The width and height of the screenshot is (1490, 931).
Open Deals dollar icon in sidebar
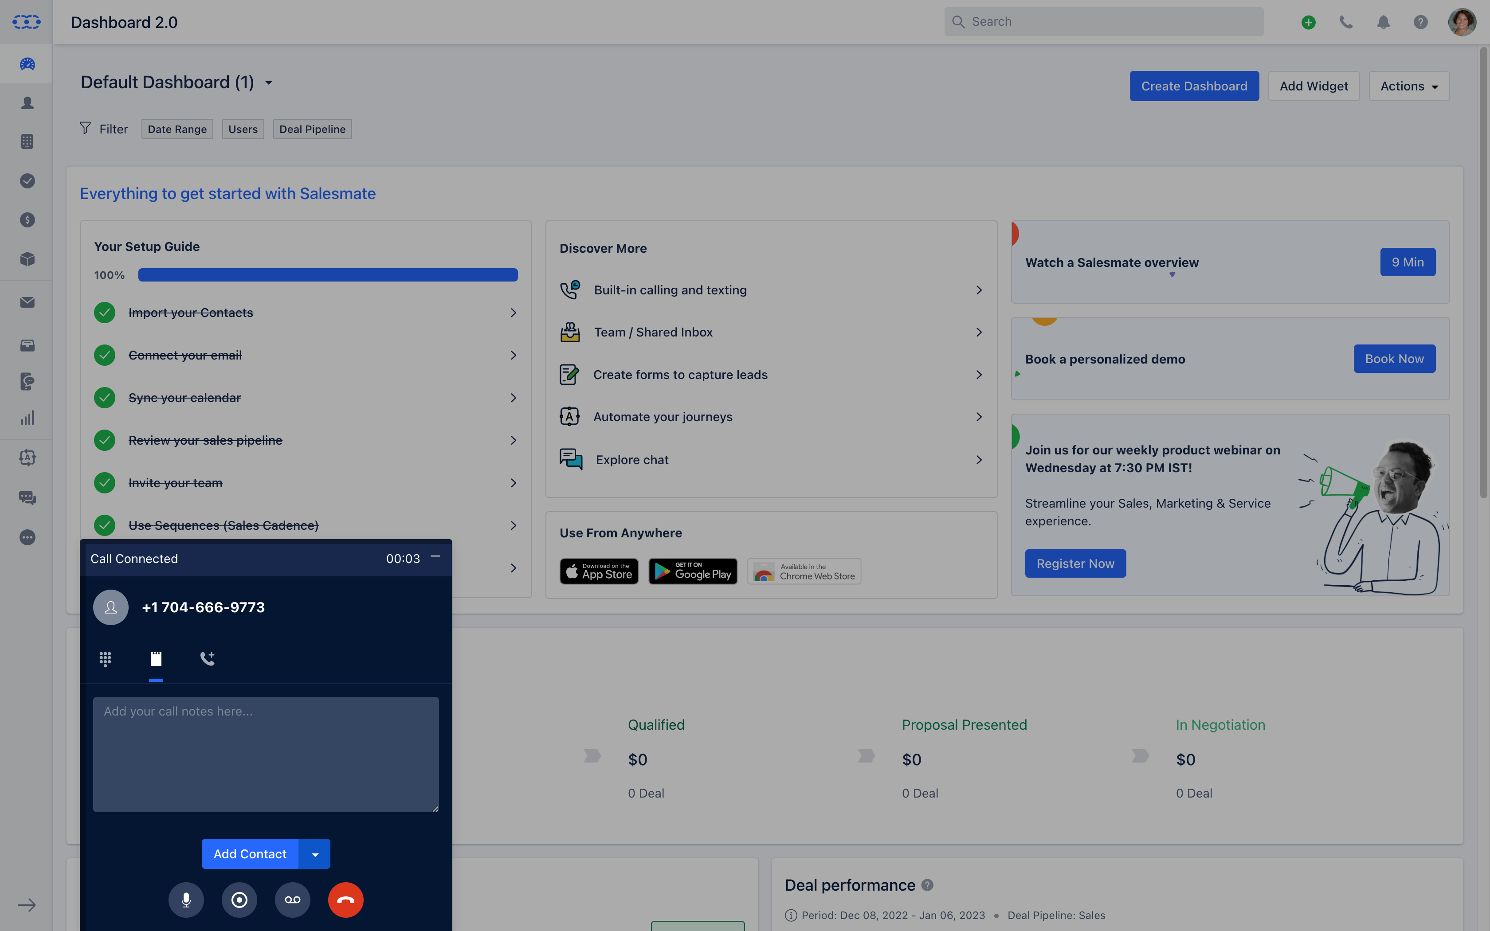[x=27, y=220]
